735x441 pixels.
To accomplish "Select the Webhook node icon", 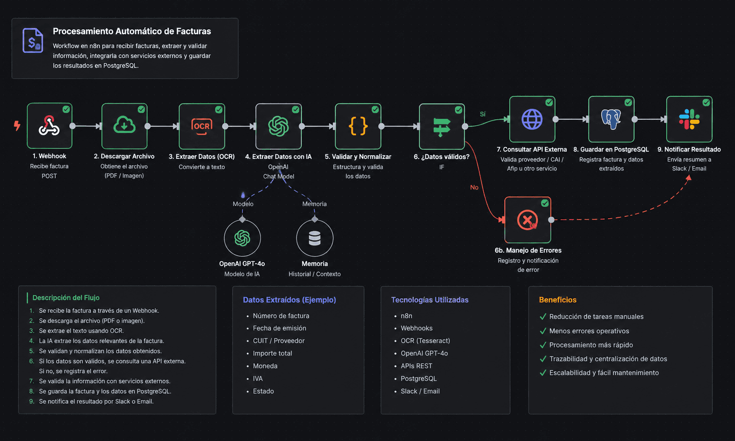I will coord(49,126).
